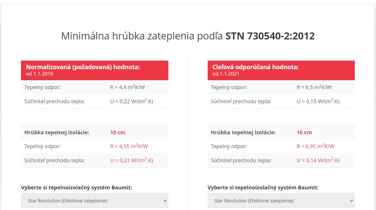Click the "Normalizovaná (požadovaná) hodnota" red header
This screenshot has height=210, width=376.
coord(83,67)
